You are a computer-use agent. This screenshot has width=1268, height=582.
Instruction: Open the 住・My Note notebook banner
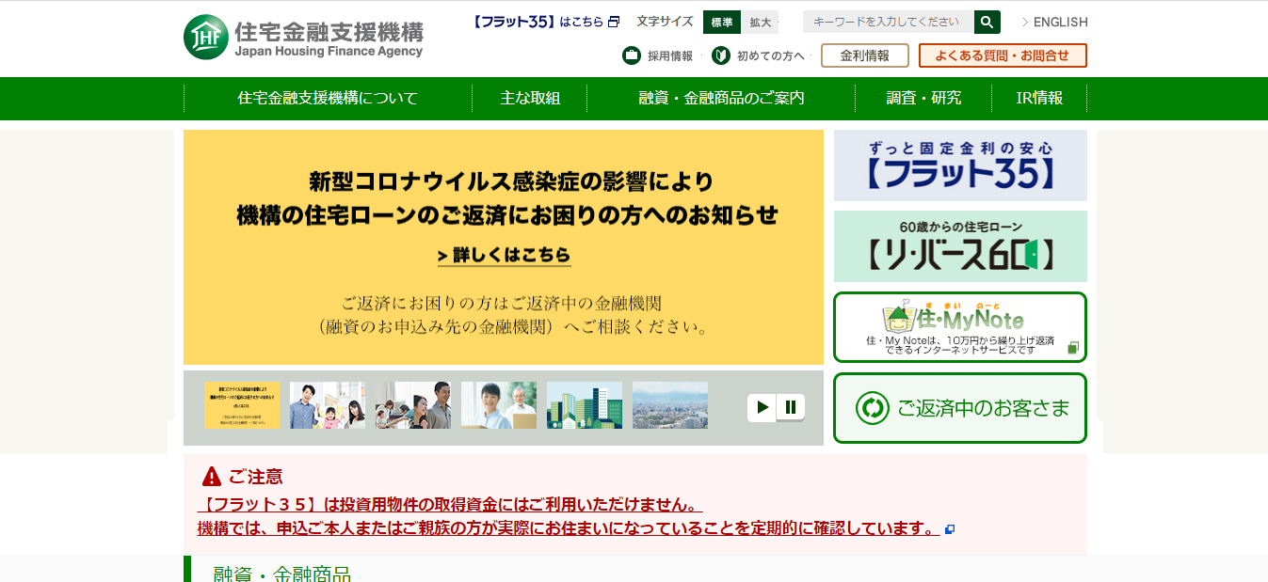(959, 328)
